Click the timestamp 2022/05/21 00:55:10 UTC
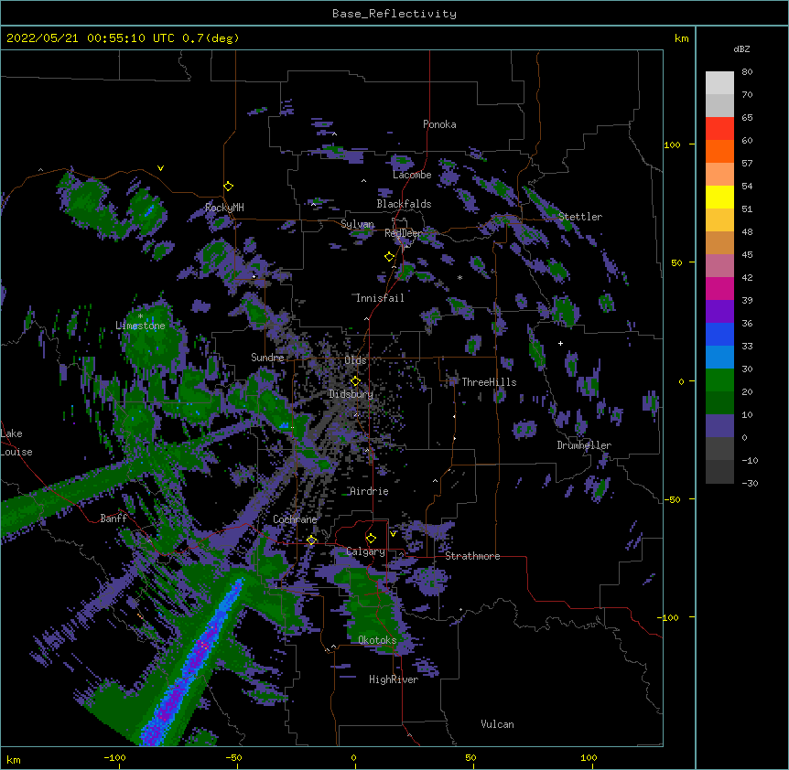 90,38
